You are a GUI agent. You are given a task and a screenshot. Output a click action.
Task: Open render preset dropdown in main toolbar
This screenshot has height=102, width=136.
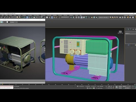(x=104, y=17)
